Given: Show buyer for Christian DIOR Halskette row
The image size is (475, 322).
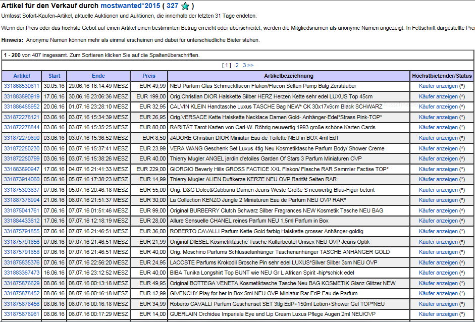Looking at the screenshot, I should pyautogui.click(x=438, y=96).
